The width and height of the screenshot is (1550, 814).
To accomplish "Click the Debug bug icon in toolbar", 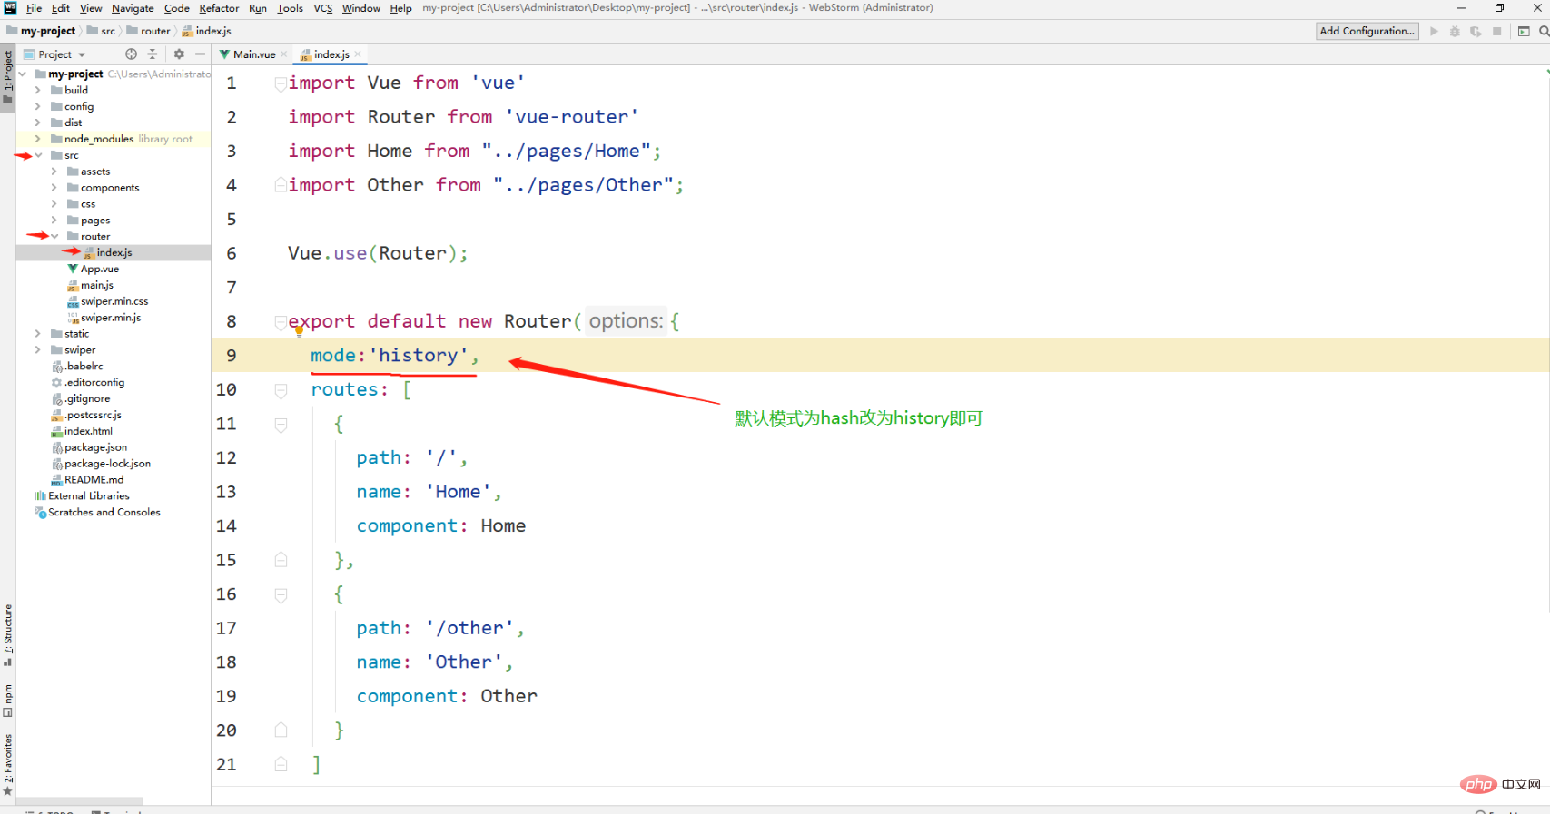I will (1455, 31).
